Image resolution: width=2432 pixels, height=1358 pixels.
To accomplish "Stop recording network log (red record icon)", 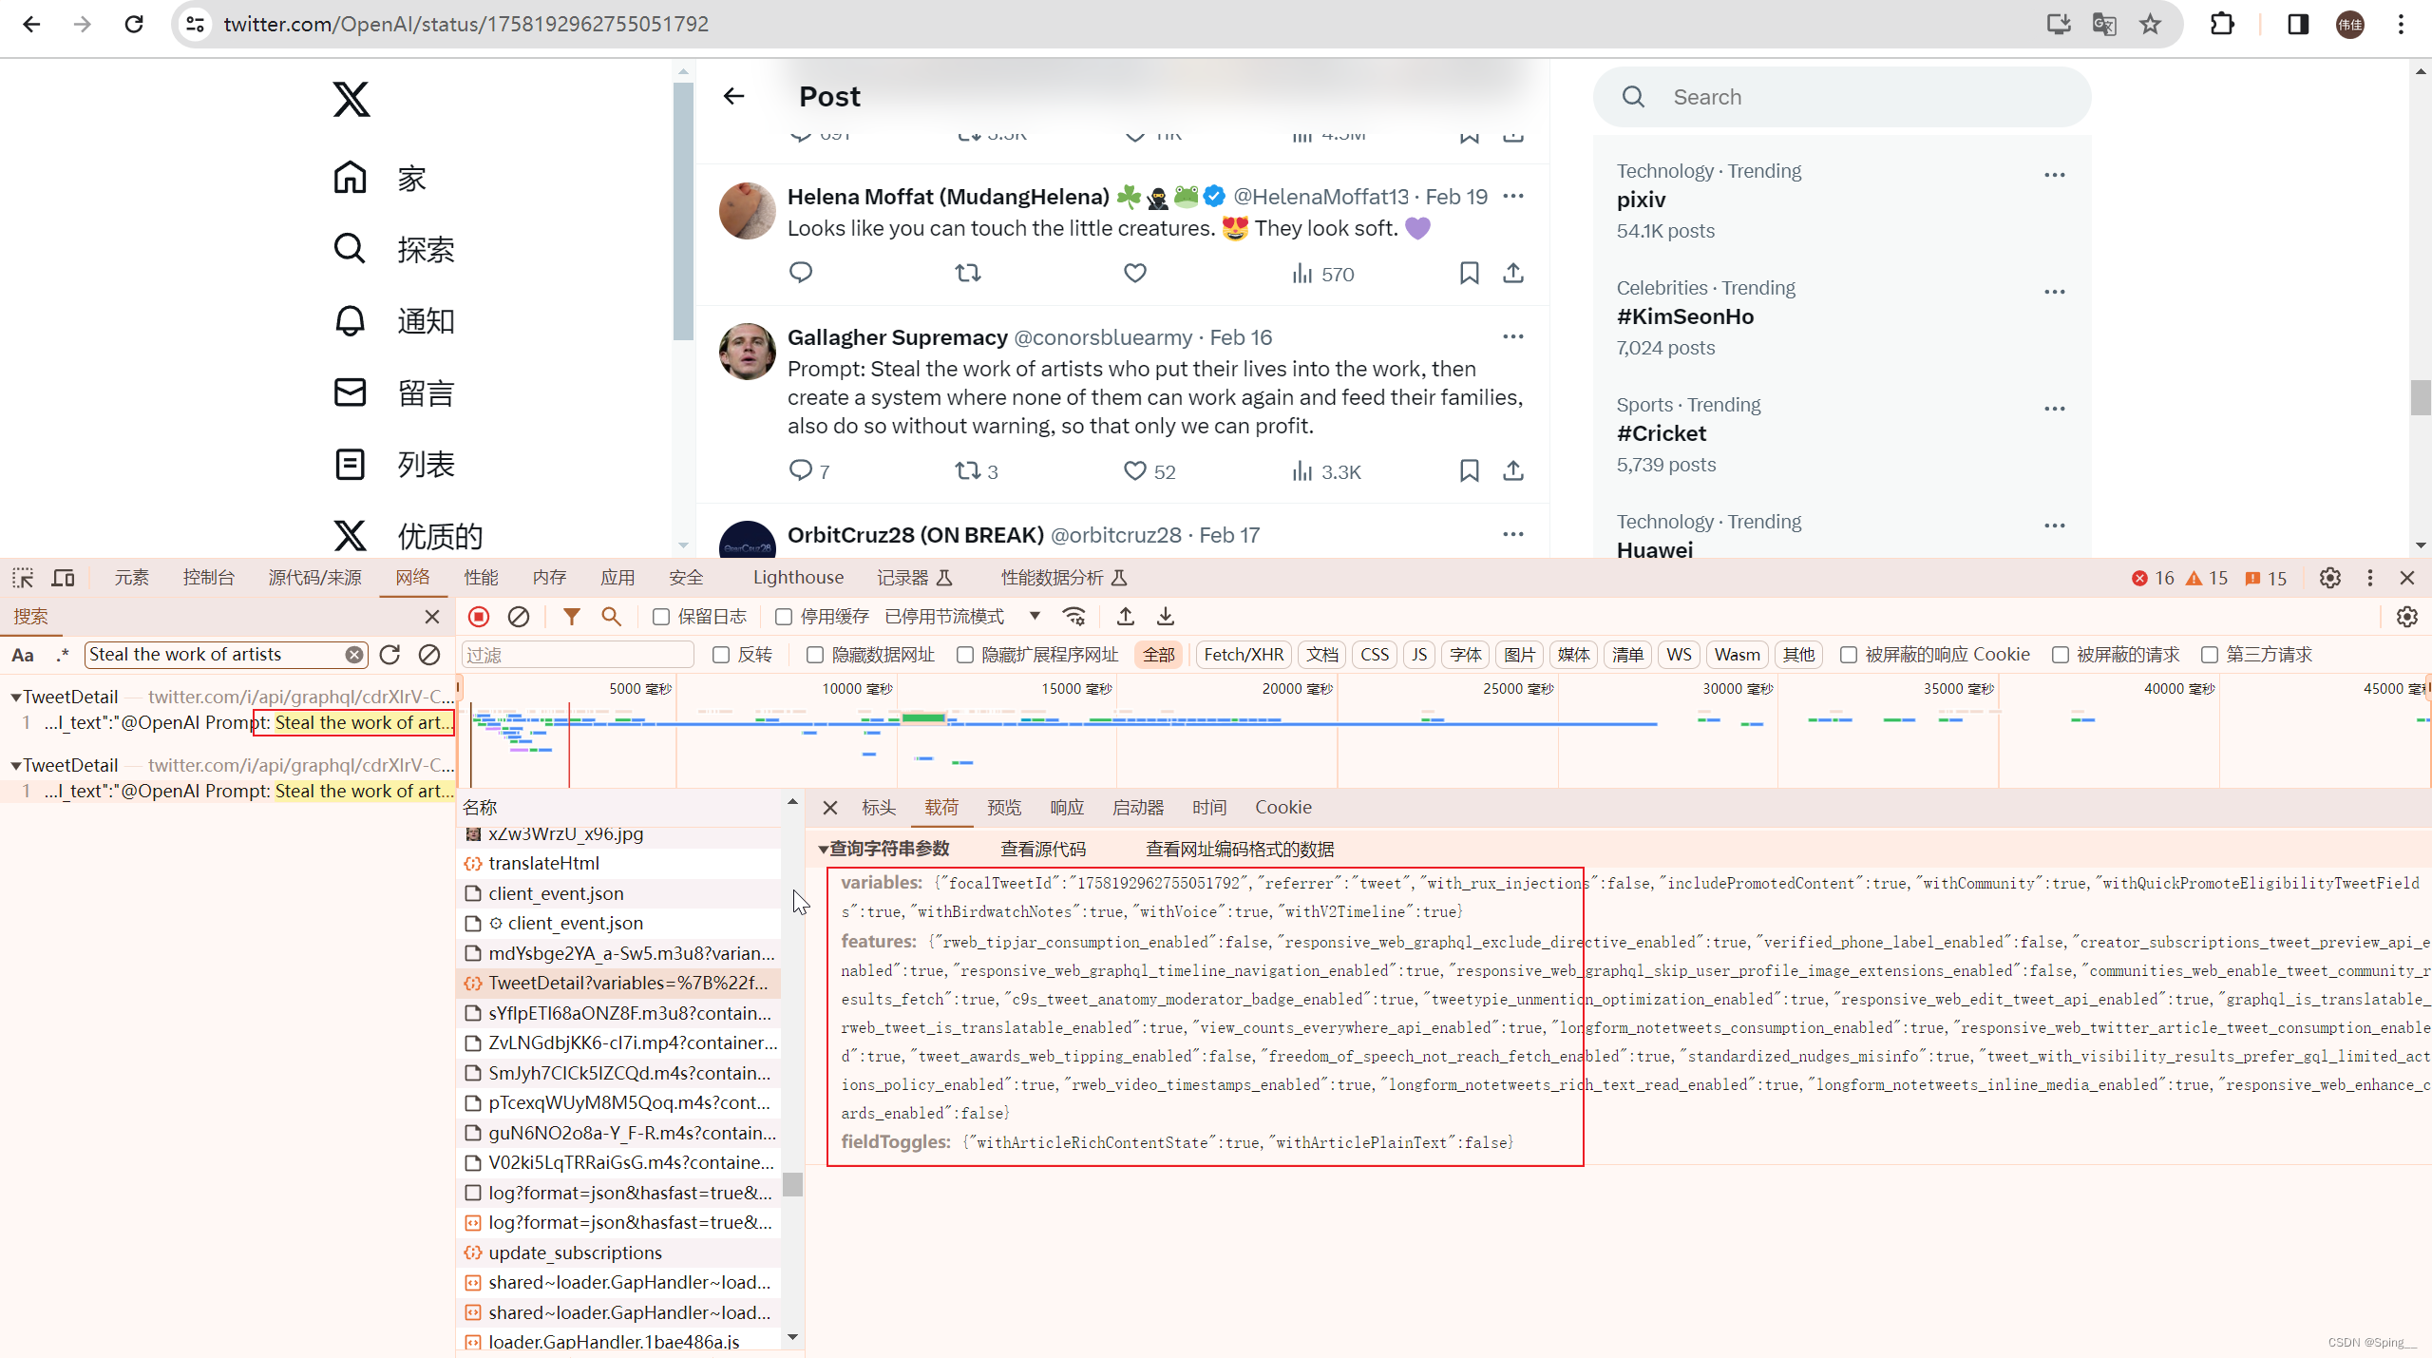I will (478, 617).
